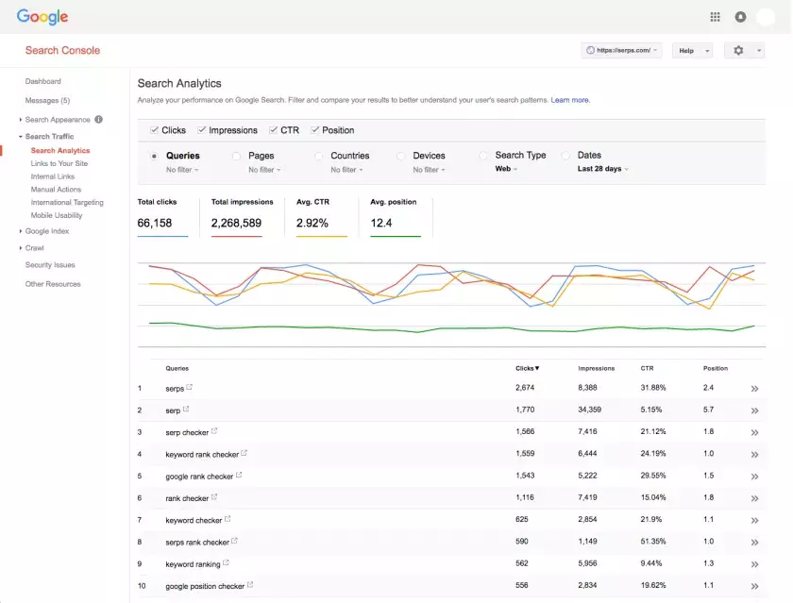Screen dimensions: 793x603
Task: Open Security Issues page
Action: pos(50,265)
